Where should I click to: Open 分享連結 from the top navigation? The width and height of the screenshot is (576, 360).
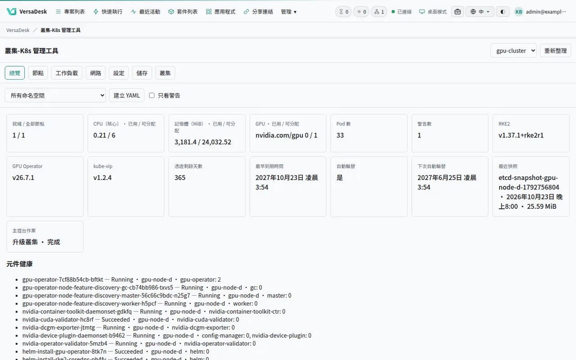pos(258,12)
